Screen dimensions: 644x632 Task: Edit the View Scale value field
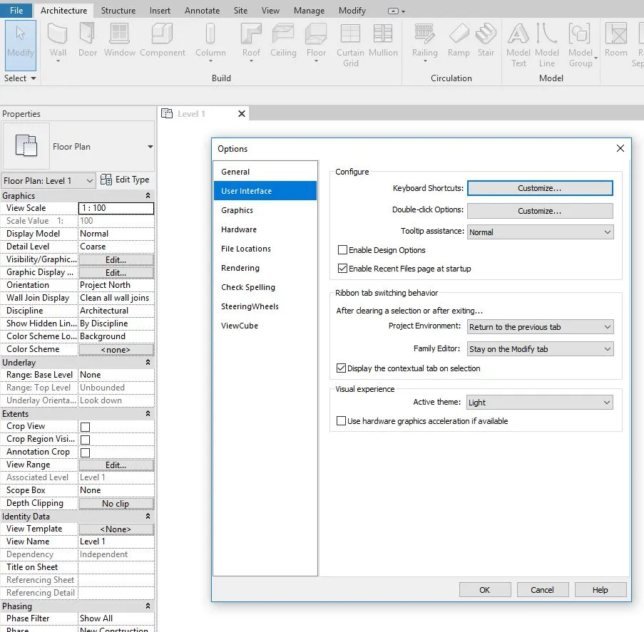[x=116, y=207]
